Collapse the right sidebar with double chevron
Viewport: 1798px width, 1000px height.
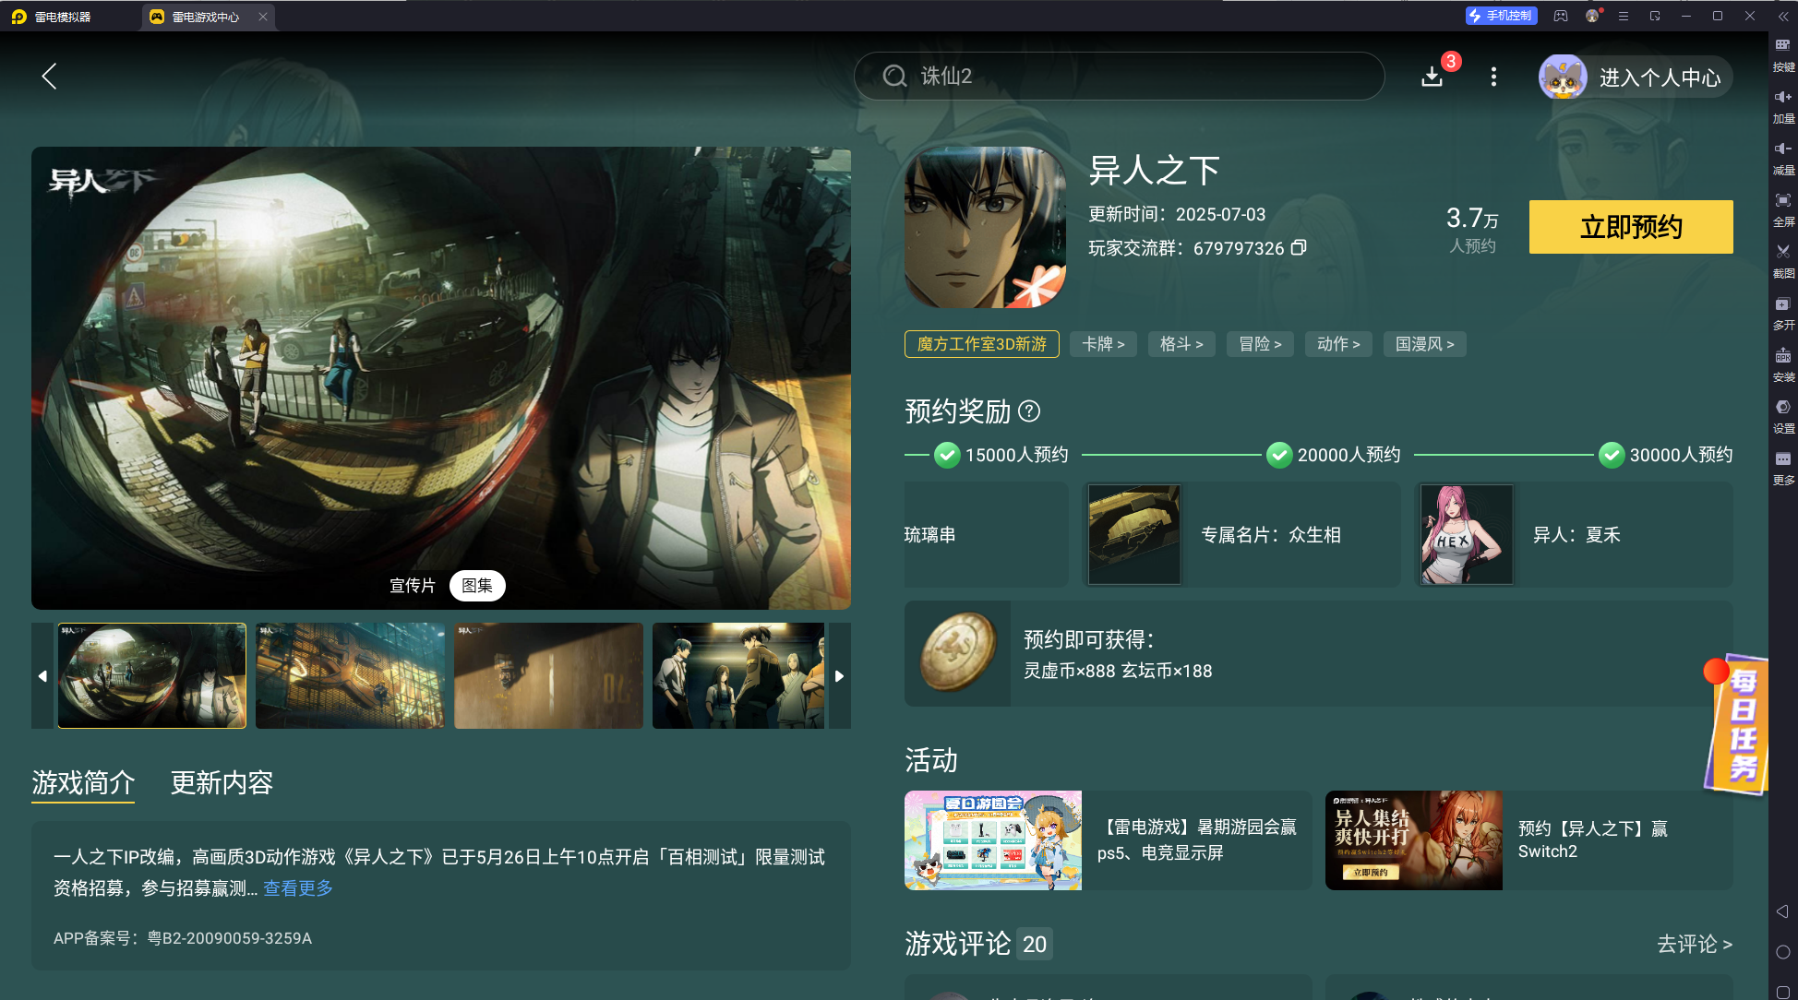(x=1783, y=16)
